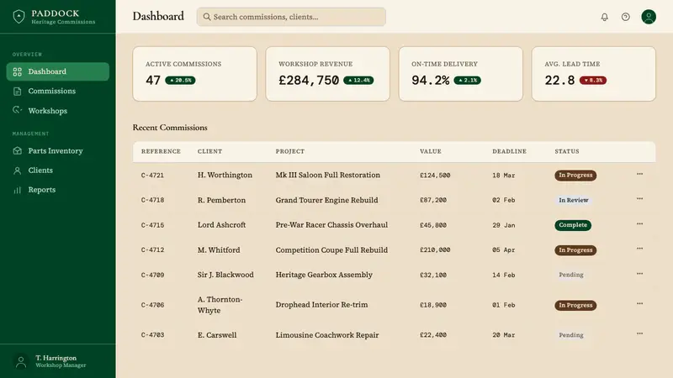Click the Workshop Revenue card
This screenshot has height=378, width=673.
pyautogui.click(x=328, y=74)
